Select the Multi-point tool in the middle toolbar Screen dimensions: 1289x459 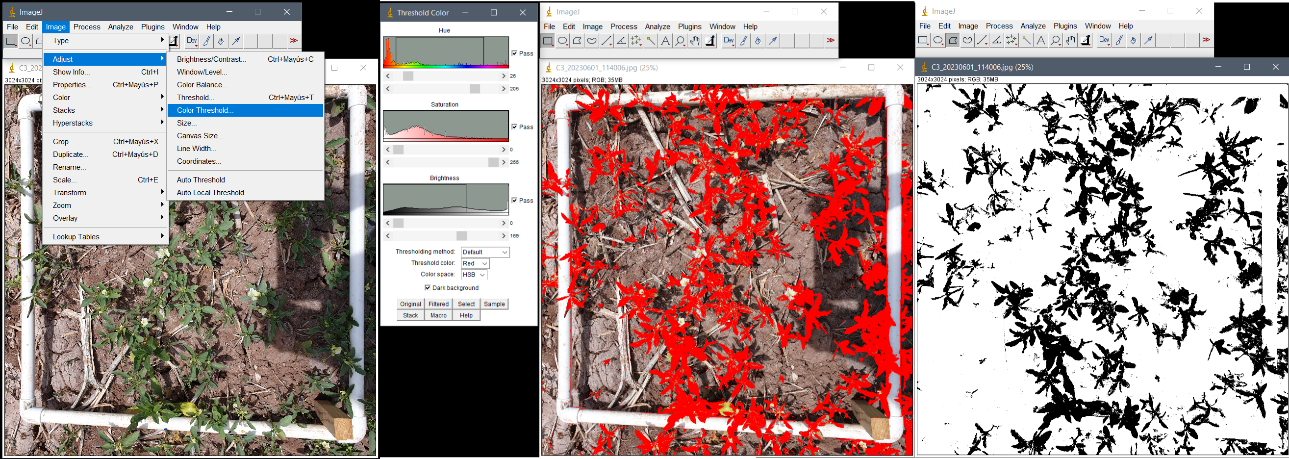(635, 41)
